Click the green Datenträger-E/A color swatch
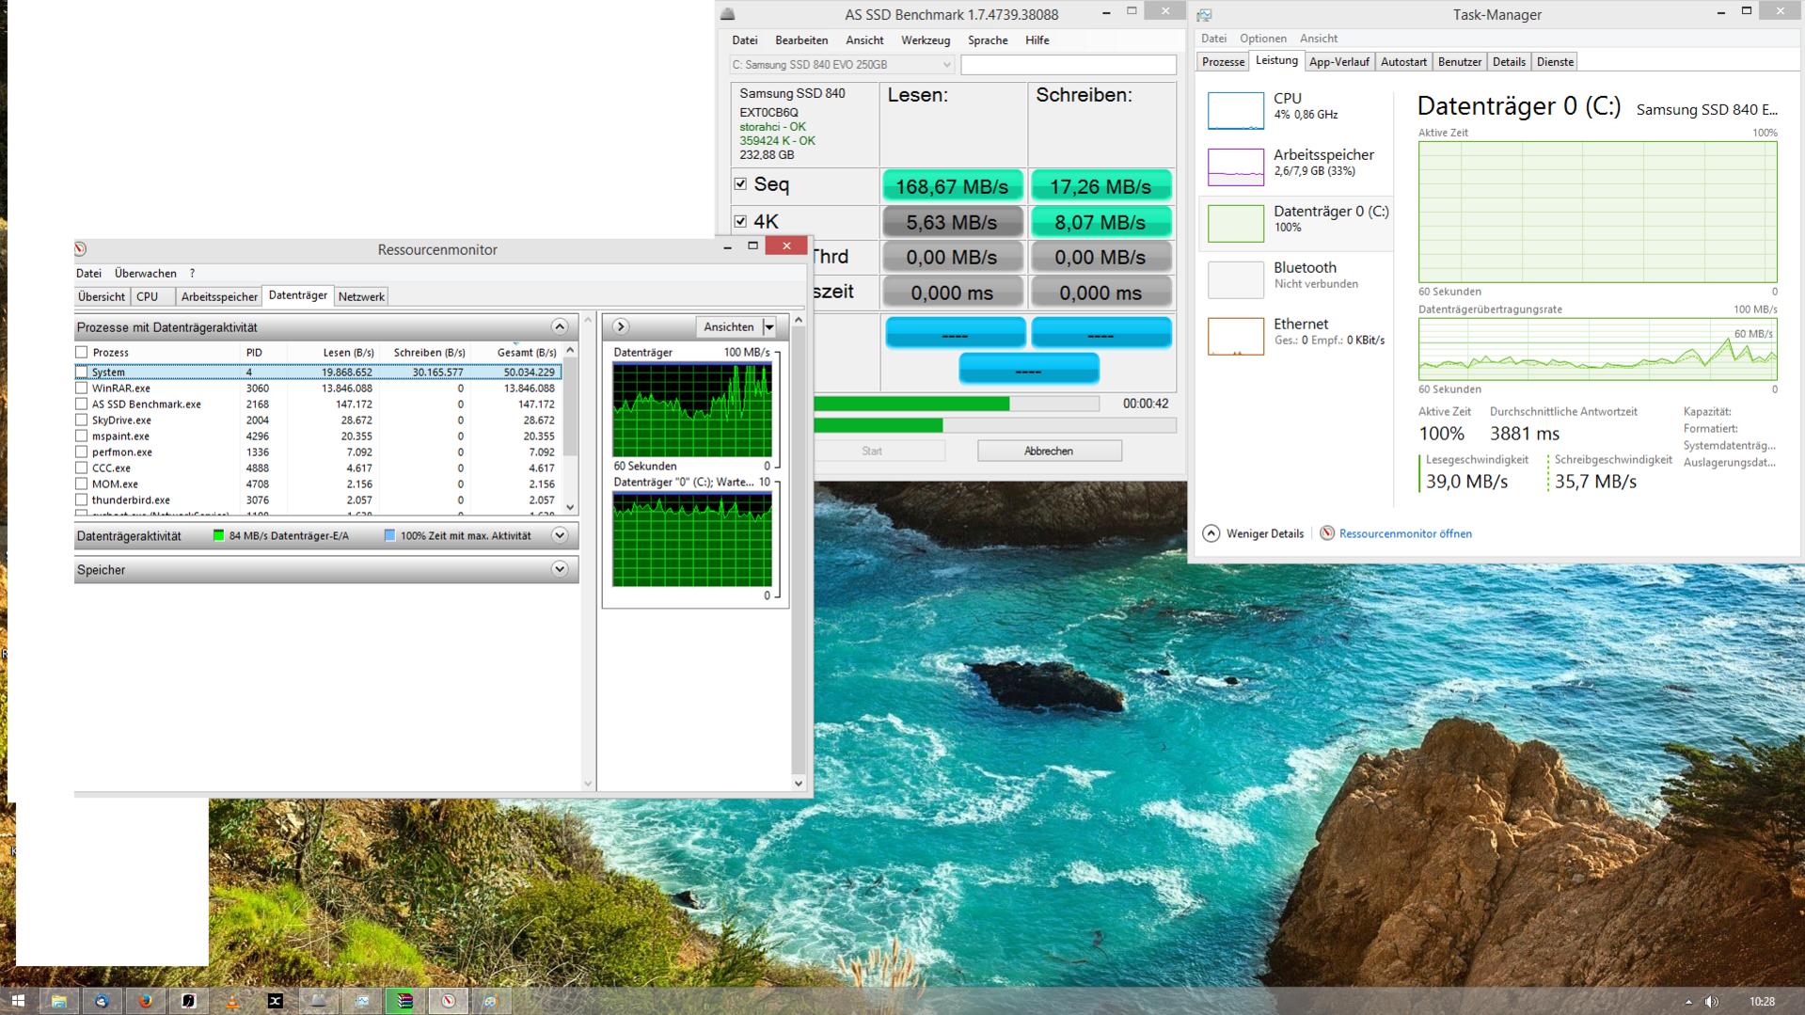This screenshot has width=1805, height=1015. pyautogui.click(x=218, y=536)
